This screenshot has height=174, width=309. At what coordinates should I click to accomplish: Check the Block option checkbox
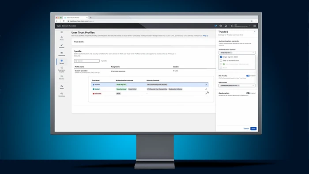coord(221,68)
